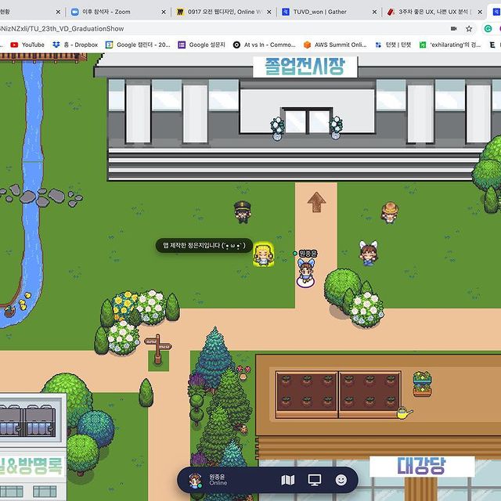The image size is (501, 501).
Task: Open the emoji reaction smiley icon
Action: [x=341, y=480]
